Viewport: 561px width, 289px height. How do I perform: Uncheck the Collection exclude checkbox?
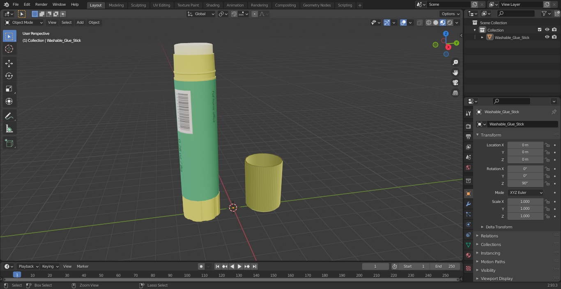coord(540,30)
